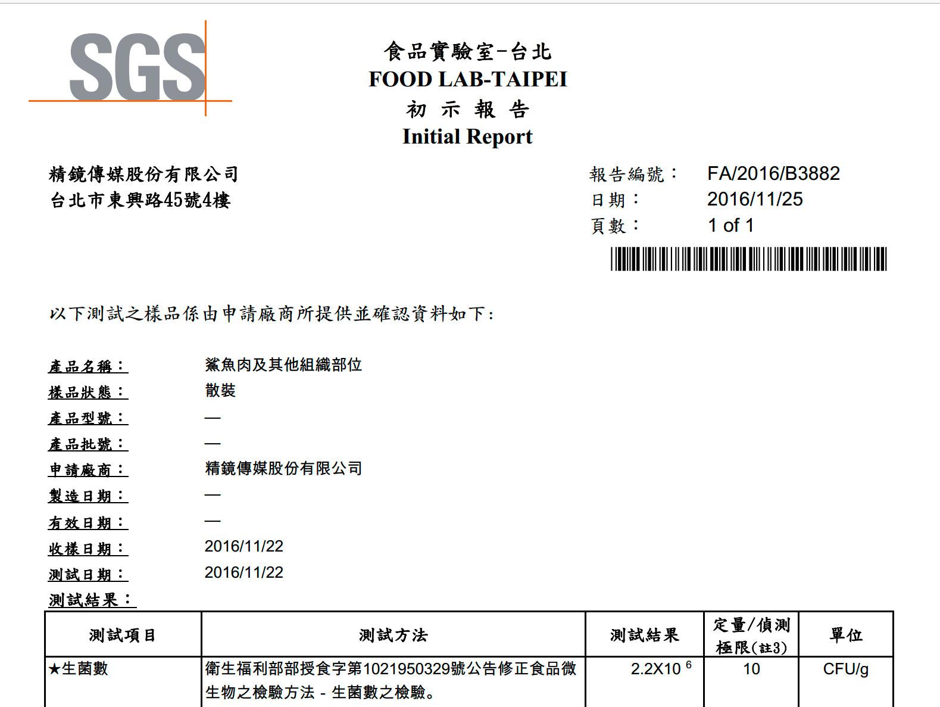Select applicant value 精鏡傳媒股份有限公司 beside 申請廠商
The image size is (940, 707).
[283, 469]
